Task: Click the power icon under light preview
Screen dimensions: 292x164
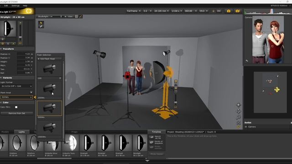Action: [x=3, y=44]
